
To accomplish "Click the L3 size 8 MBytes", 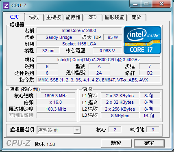I will click(120, 116).
